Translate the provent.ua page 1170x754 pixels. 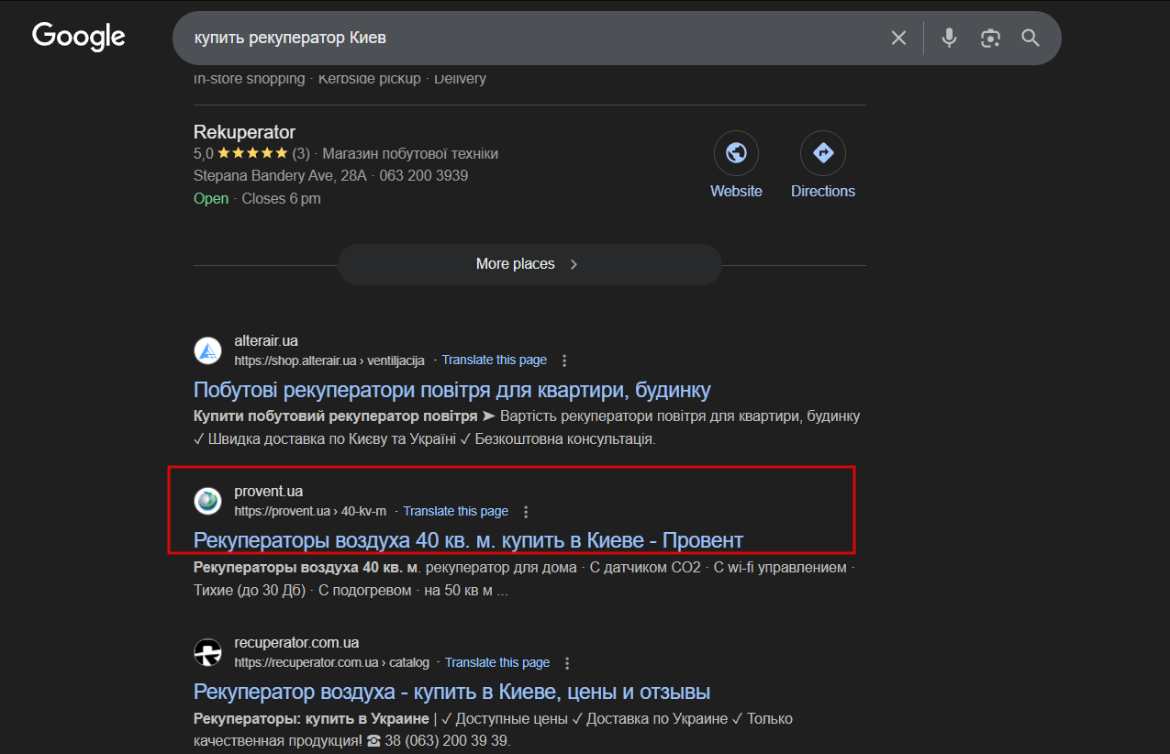tap(456, 511)
